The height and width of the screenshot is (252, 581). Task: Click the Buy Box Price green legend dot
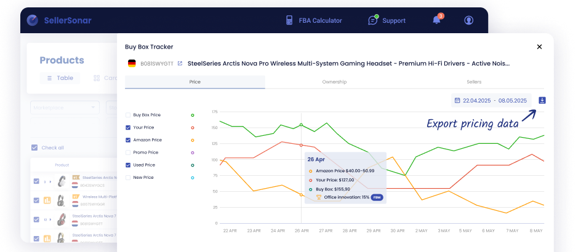(x=192, y=115)
